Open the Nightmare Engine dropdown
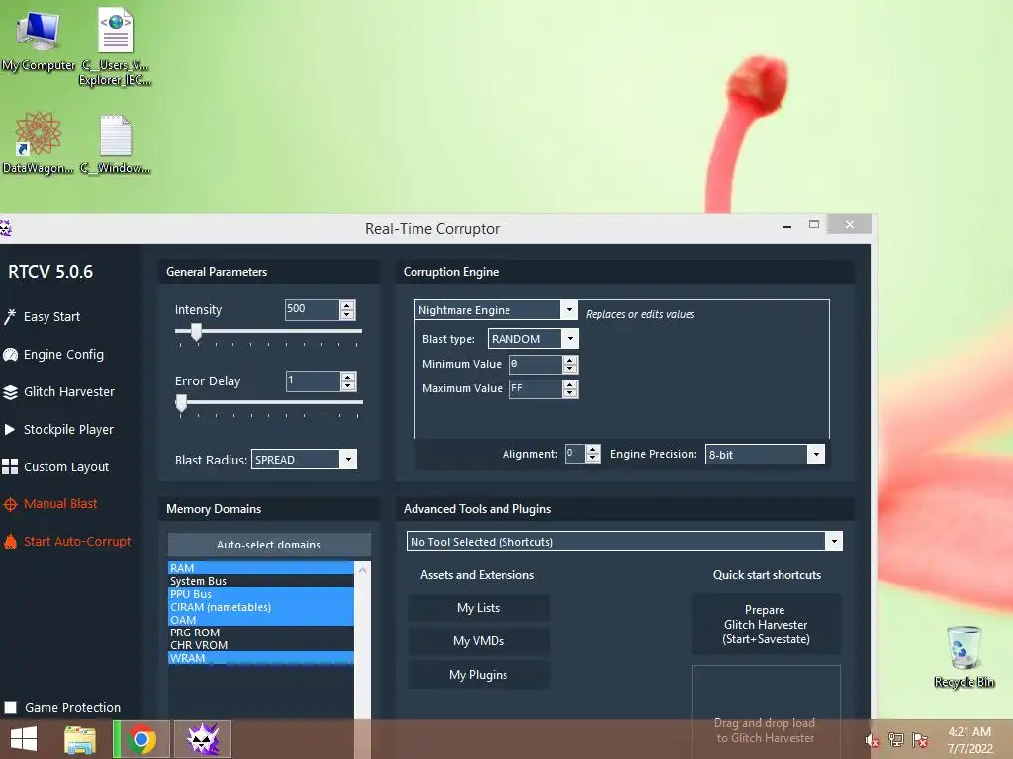 [569, 309]
